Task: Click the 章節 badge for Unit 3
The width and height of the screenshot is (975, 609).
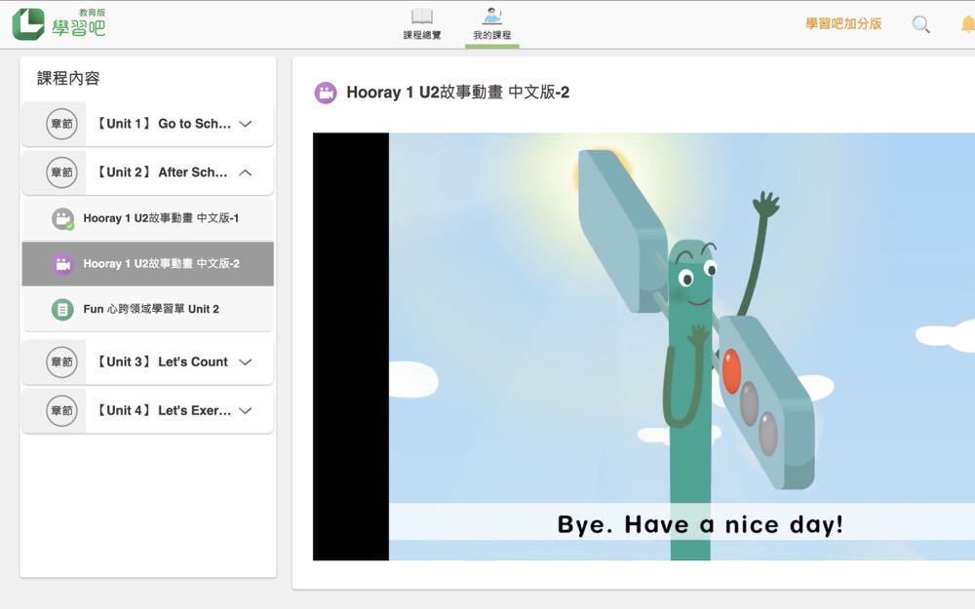Action: pyautogui.click(x=61, y=362)
